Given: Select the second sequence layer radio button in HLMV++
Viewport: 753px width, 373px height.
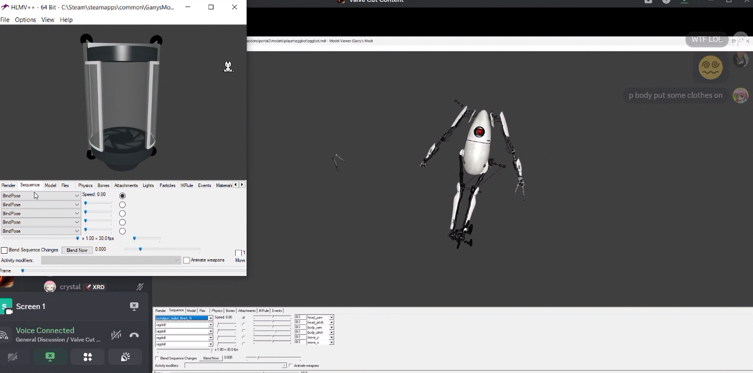Looking at the screenshot, I should pyautogui.click(x=122, y=205).
